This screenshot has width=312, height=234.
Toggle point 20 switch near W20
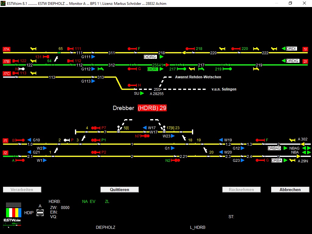(x=205, y=150)
